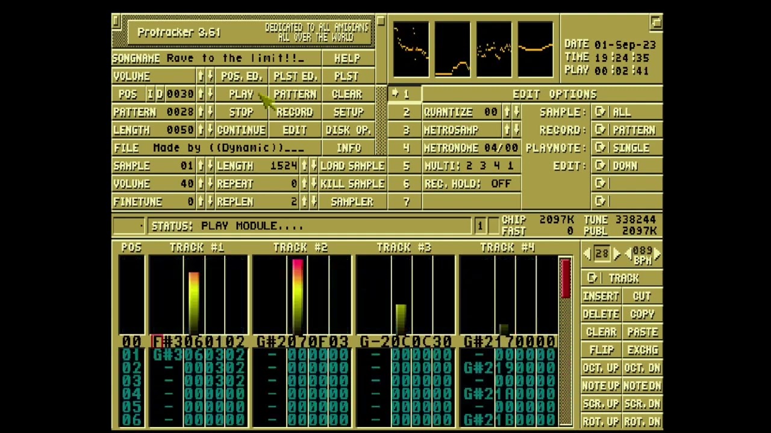The image size is (771, 433).
Task: Toggle EDIT mode button
Action: pos(295,130)
